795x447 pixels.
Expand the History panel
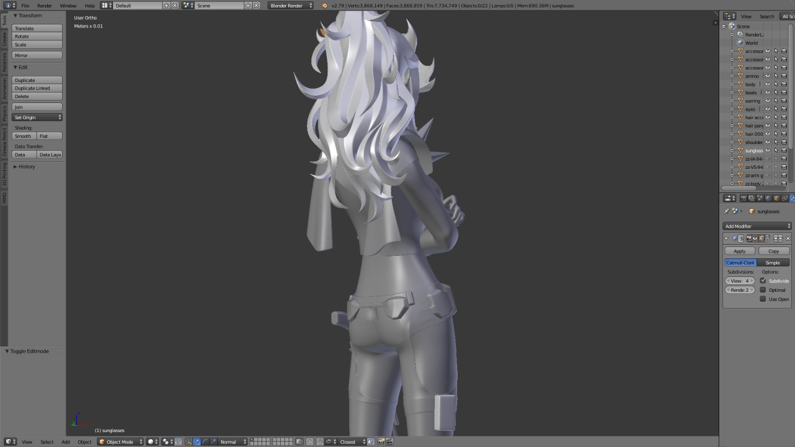tap(15, 166)
